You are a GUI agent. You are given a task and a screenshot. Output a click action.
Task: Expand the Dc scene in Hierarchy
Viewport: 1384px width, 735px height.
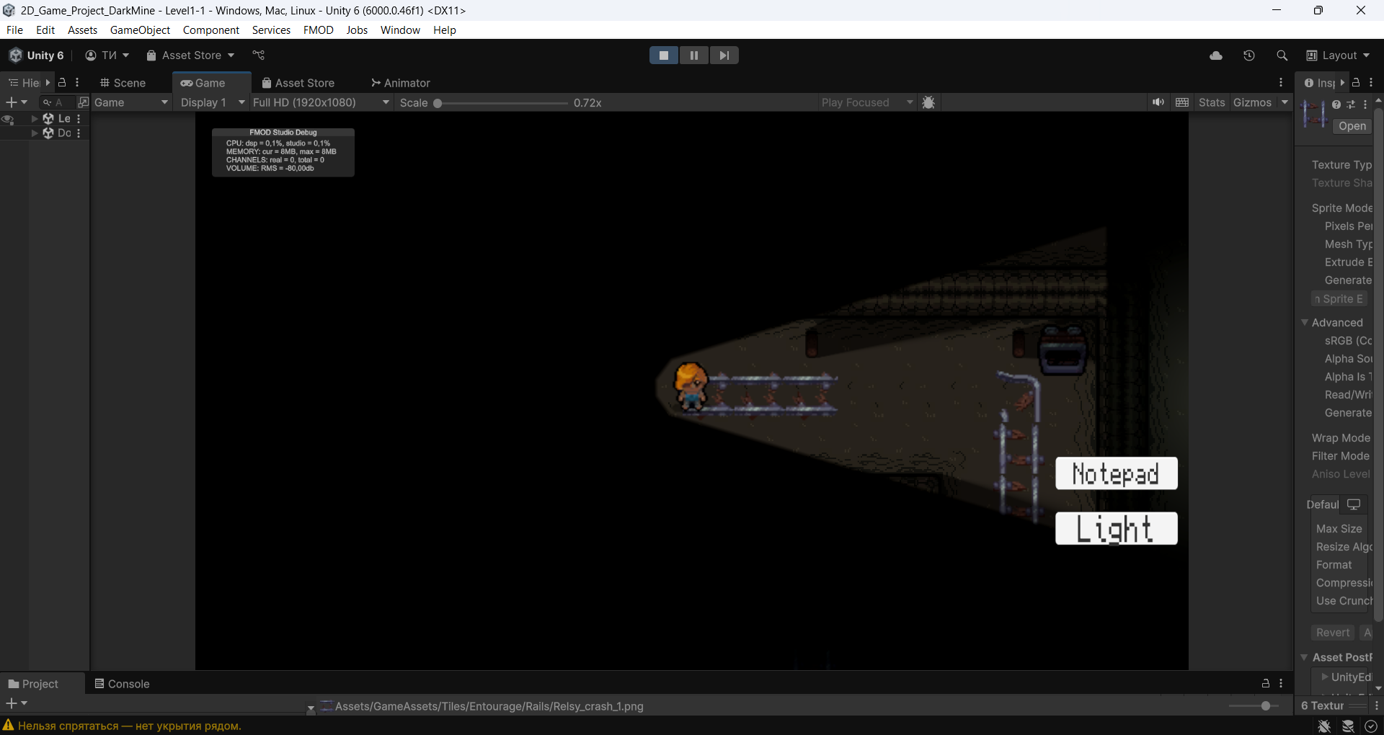(35, 133)
